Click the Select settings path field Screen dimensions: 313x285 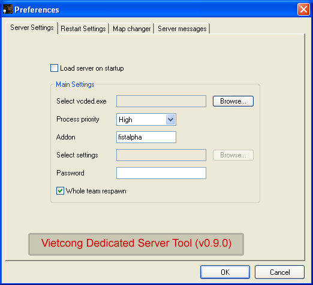pos(161,155)
